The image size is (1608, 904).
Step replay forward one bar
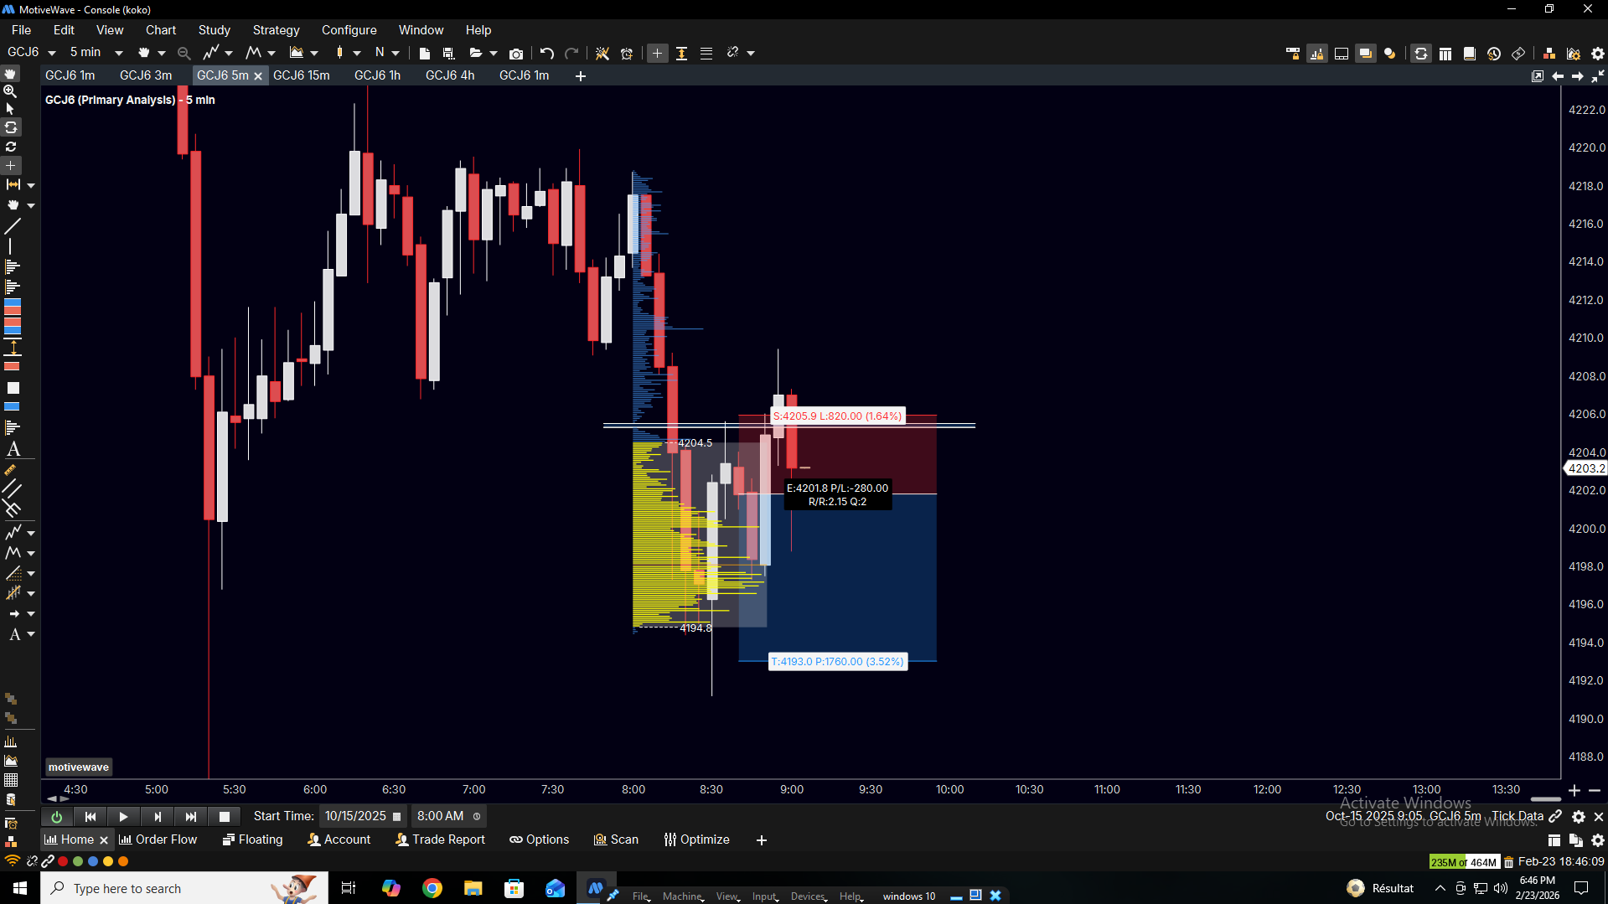(158, 816)
